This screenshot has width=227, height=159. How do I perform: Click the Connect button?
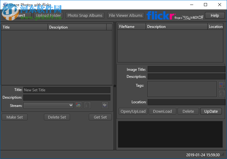(x=17, y=15)
